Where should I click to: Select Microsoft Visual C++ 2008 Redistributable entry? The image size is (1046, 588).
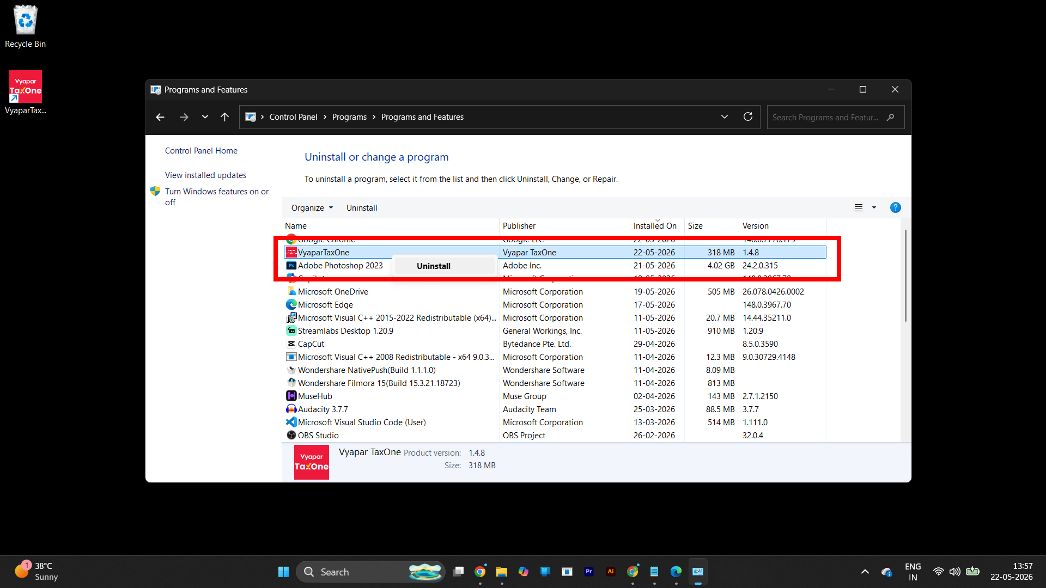555,357
